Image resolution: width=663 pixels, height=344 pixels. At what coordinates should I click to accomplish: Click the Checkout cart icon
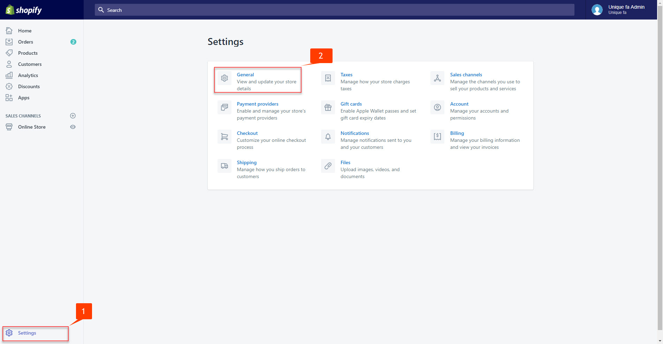click(224, 137)
